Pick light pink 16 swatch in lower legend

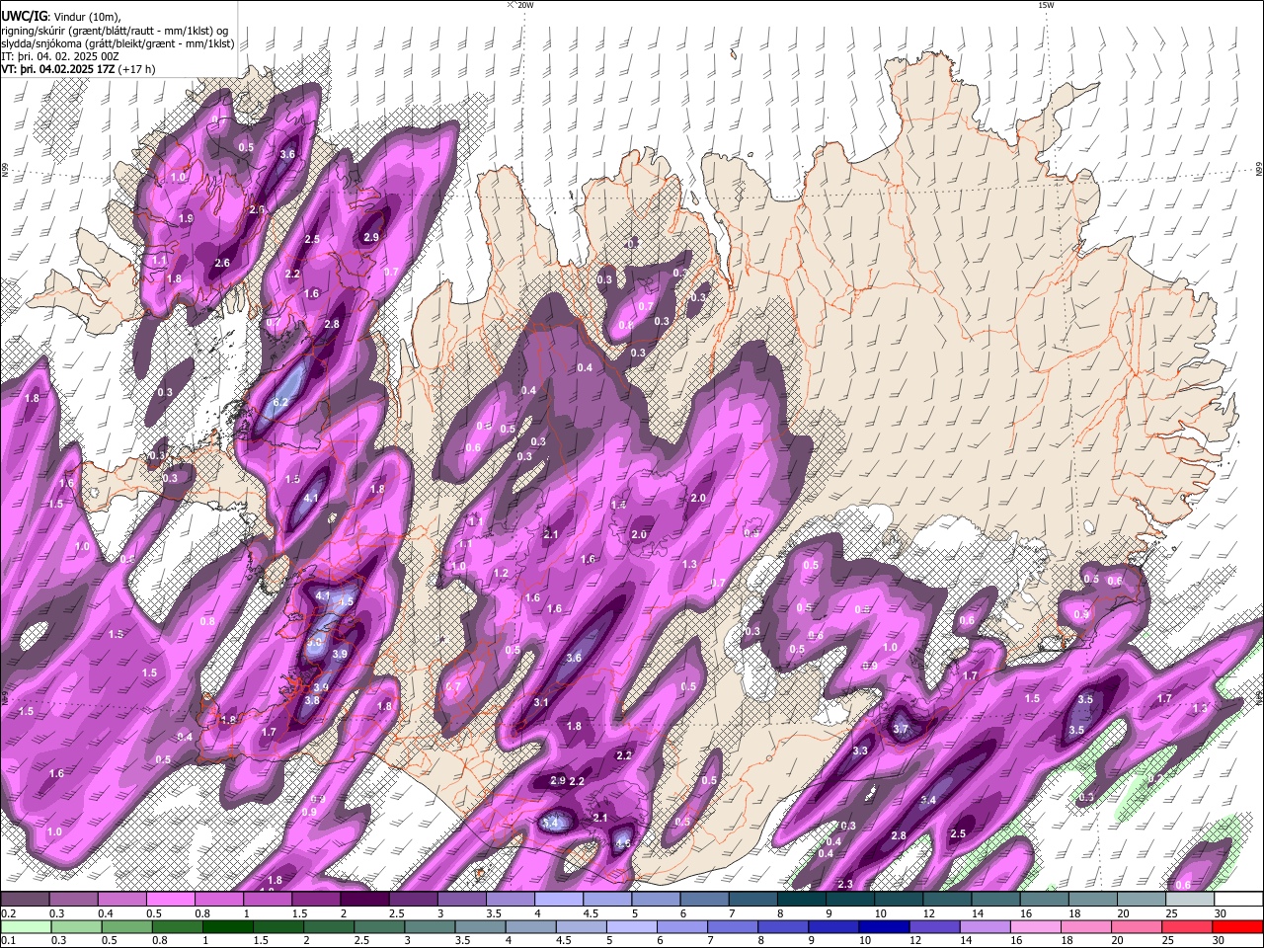click(x=1036, y=927)
